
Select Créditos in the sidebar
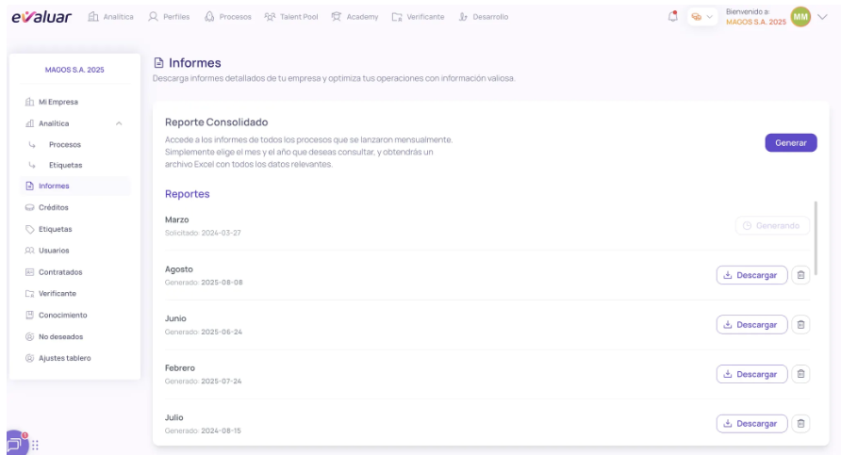tap(53, 207)
